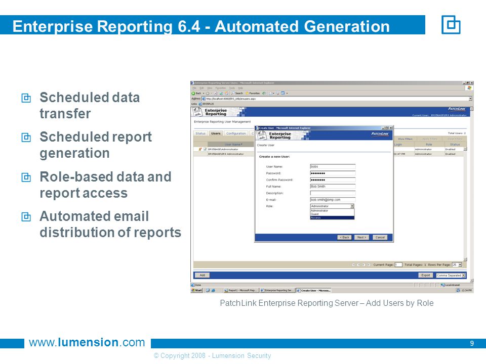
Task: Choose Access in the Role list
Action: [332, 217]
